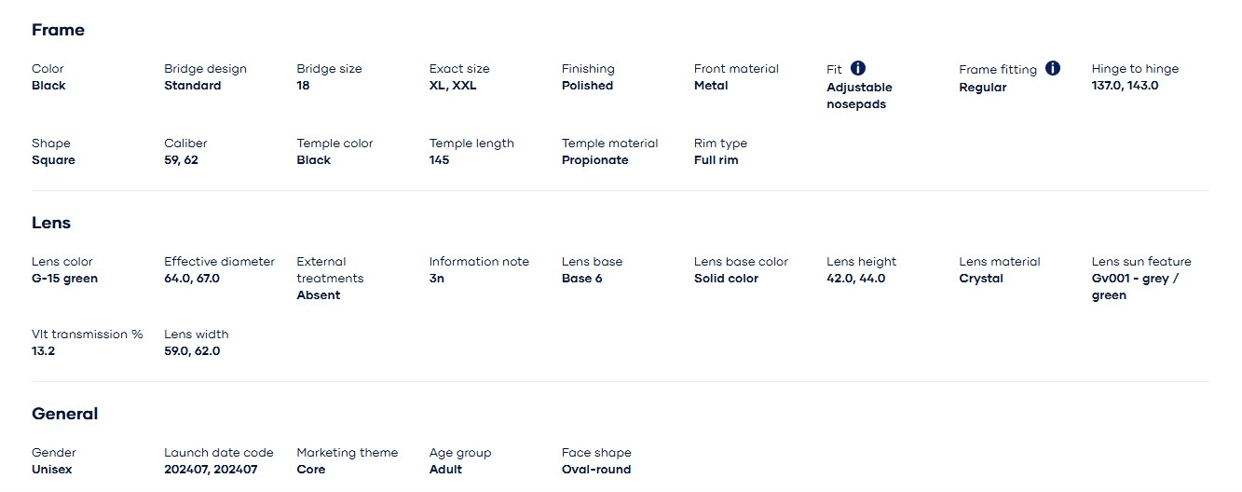Click the Oval-round face shape value

(x=596, y=470)
